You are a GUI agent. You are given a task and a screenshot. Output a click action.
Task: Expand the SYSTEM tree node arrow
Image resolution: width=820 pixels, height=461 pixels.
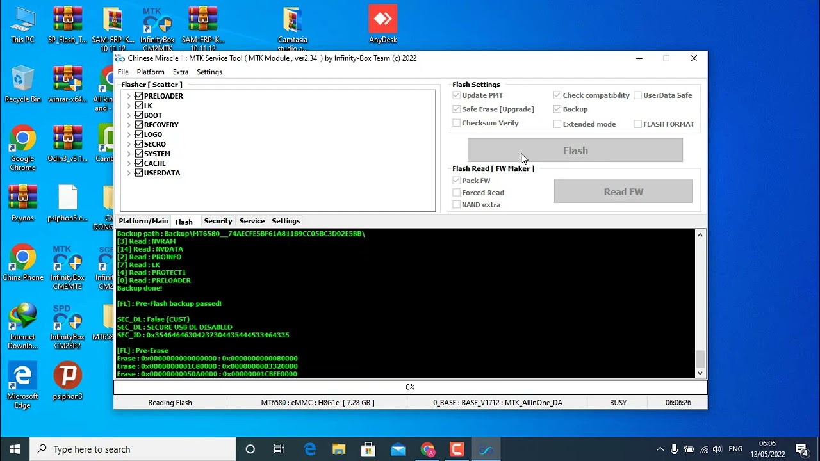[x=129, y=154]
